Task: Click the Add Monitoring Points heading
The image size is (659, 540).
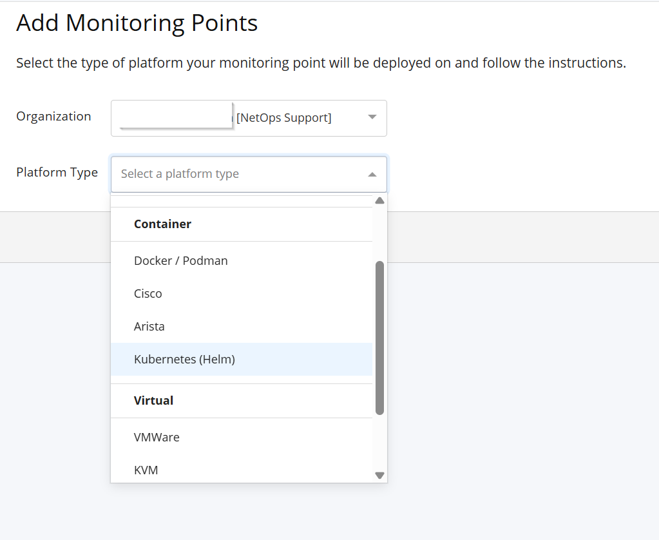Action: pyautogui.click(x=137, y=23)
